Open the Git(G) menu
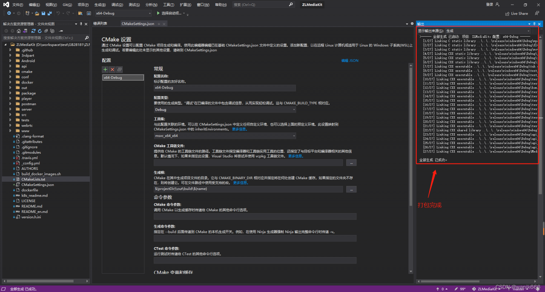 (x=67, y=5)
